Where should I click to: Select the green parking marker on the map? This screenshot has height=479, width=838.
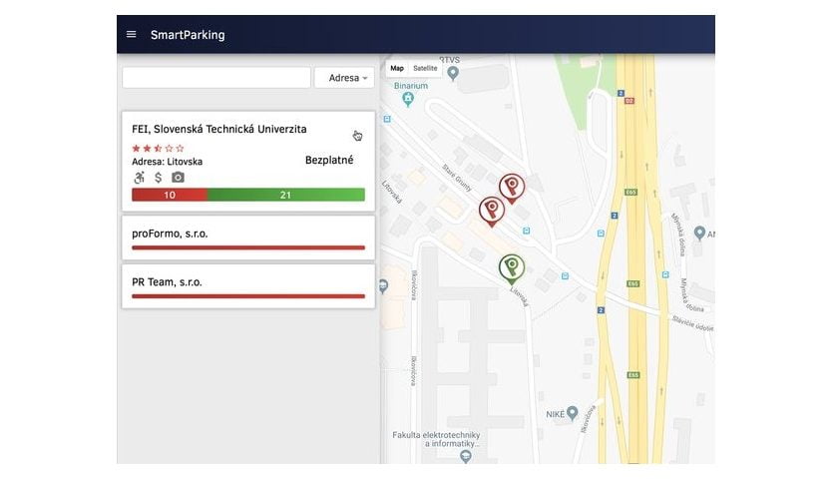point(512,268)
